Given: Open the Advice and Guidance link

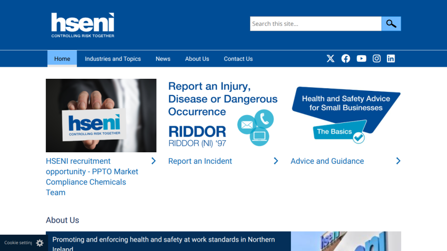Looking at the screenshot, I should (327, 161).
